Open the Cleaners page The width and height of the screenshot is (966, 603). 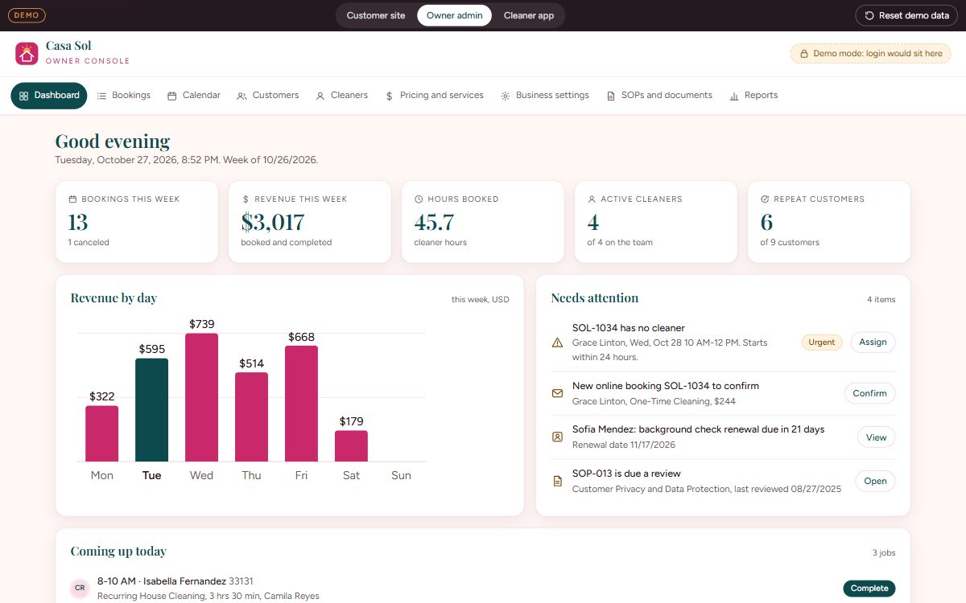click(341, 95)
